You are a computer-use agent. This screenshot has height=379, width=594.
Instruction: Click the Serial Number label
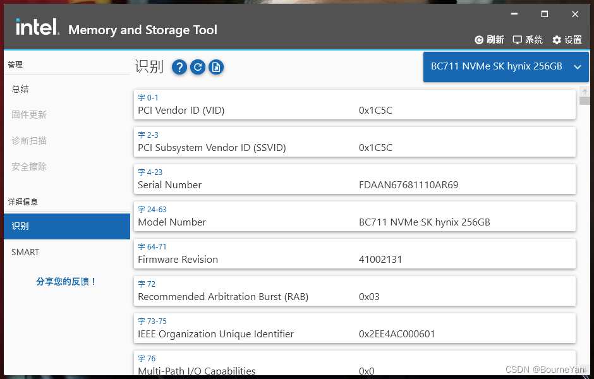click(169, 185)
